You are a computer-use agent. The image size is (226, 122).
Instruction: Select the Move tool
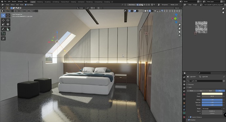(3, 20)
